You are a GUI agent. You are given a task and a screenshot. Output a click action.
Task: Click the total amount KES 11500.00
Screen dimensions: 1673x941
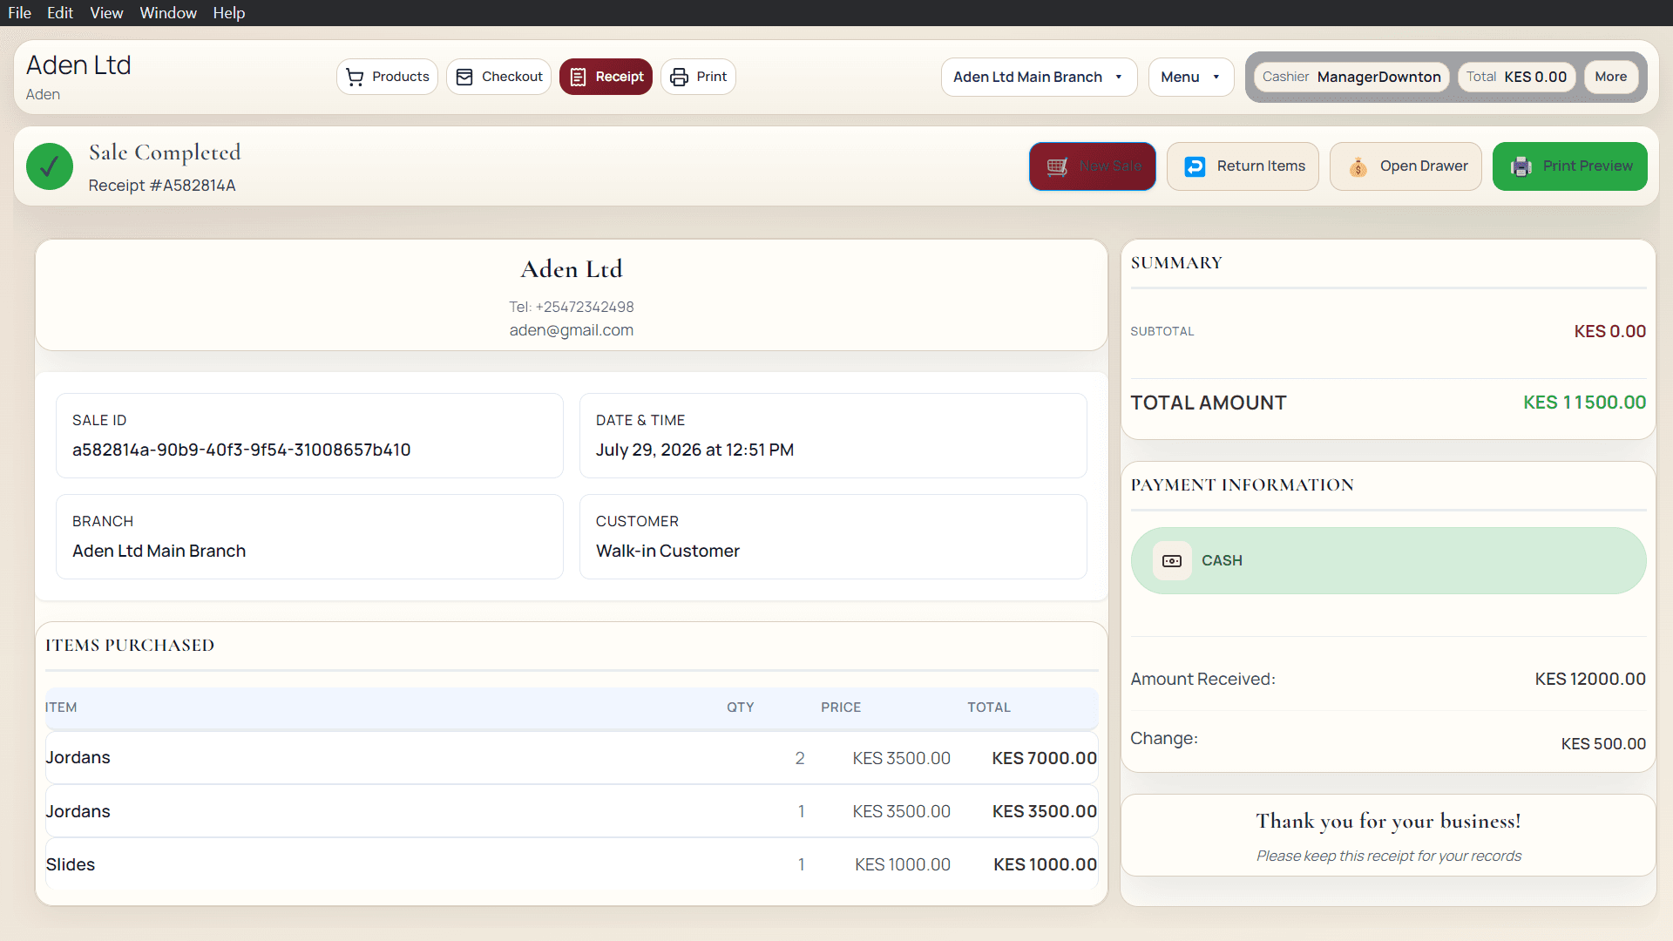(x=1584, y=403)
